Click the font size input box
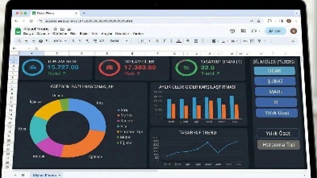 point(142,41)
